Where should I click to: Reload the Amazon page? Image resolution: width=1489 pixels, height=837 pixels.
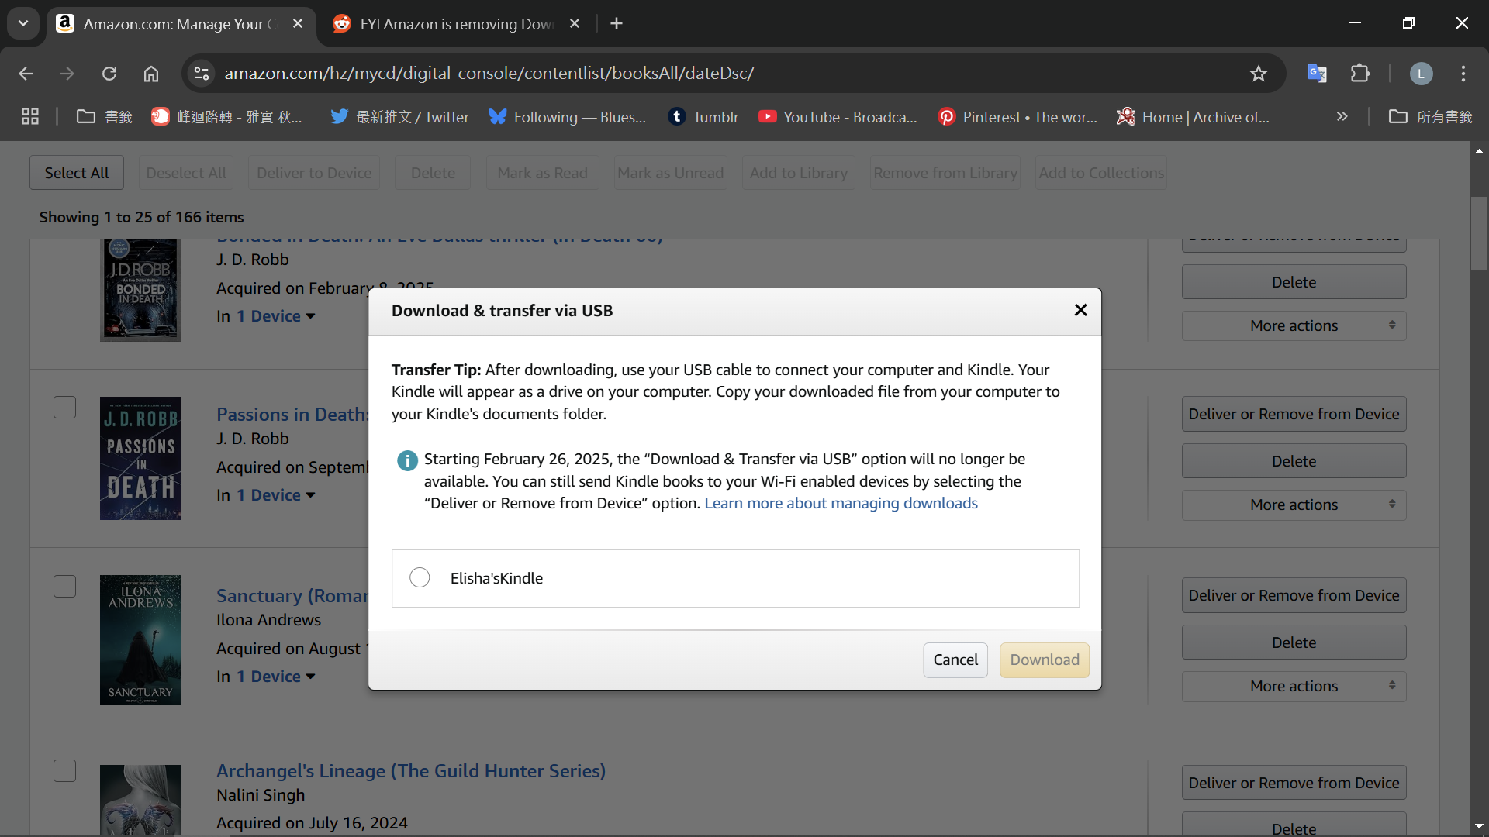click(x=109, y=74)
